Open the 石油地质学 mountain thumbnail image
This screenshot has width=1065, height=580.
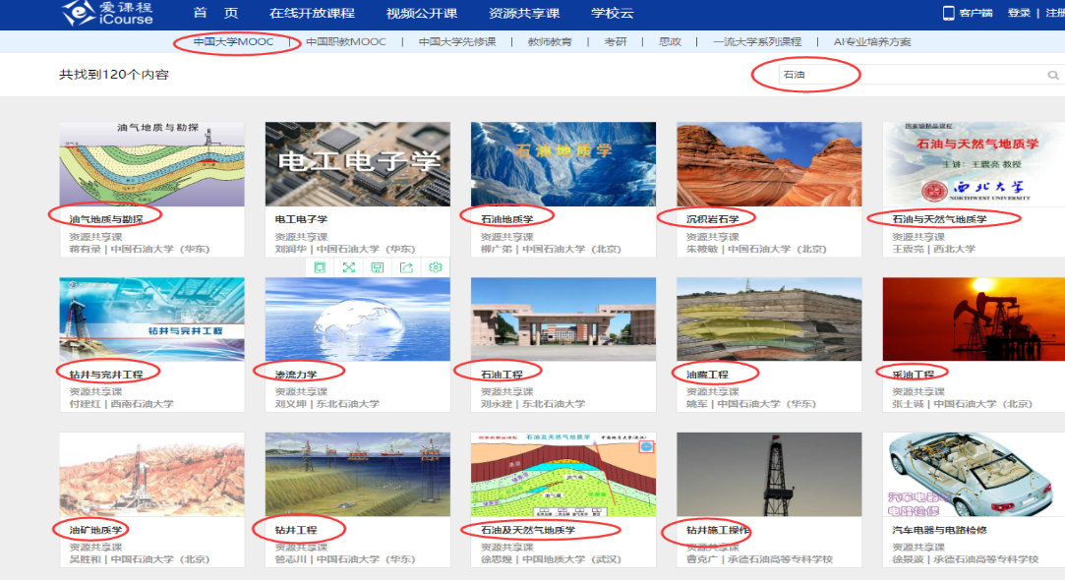[563, 163]
